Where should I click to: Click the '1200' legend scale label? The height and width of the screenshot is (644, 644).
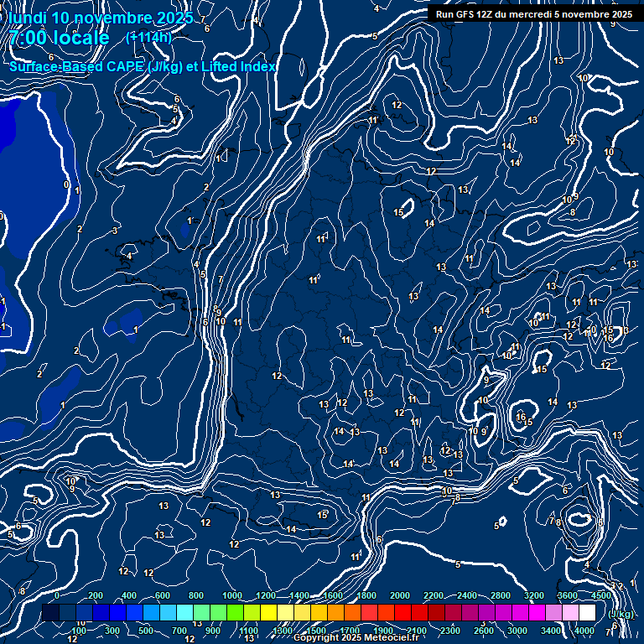click(266, 595)
